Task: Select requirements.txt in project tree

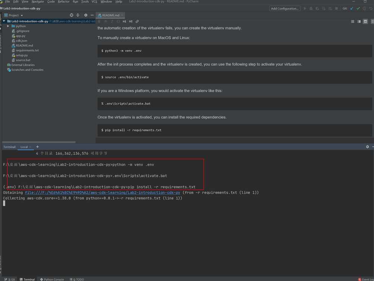Action: coord(27,50)
